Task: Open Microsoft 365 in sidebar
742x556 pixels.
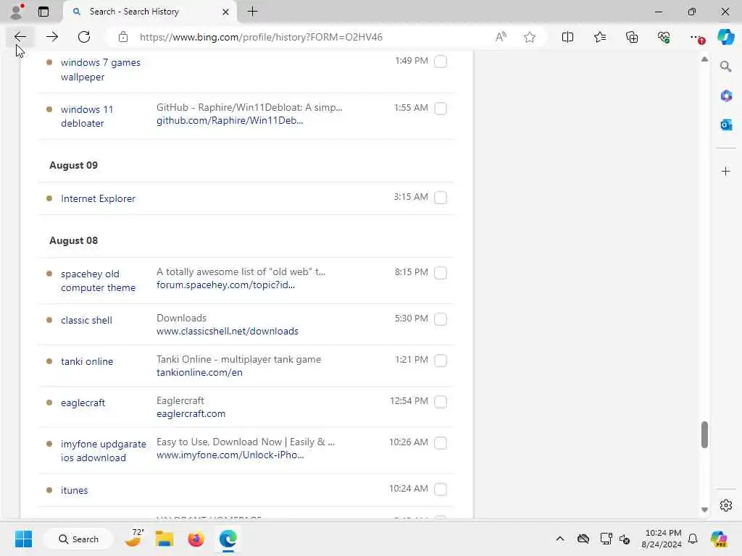Action: coord(725,96)
